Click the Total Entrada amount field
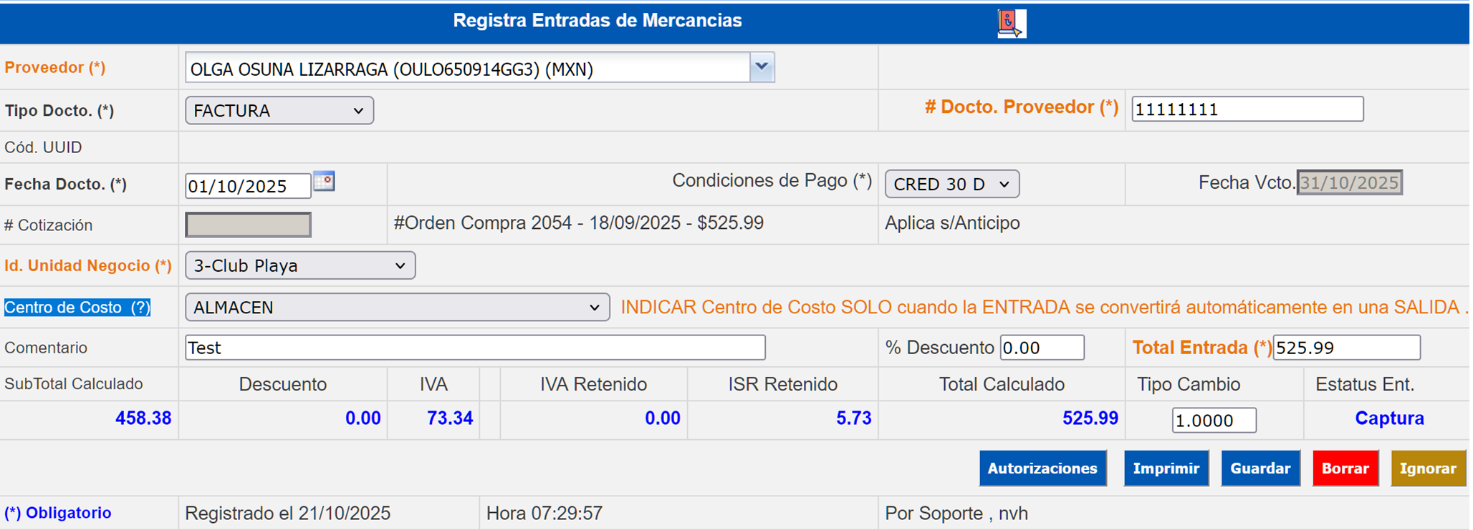The height and width of the screenshot is (530, 1473). pos(1345,348)
